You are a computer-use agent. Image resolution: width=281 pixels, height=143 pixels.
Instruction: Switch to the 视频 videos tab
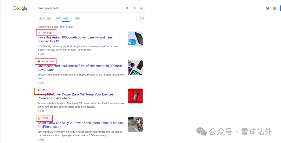tap(58, 18)
